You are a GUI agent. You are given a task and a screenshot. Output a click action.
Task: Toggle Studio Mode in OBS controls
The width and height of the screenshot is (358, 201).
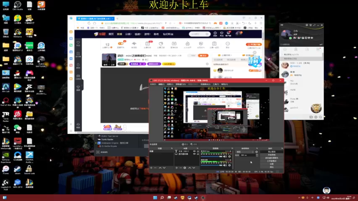[x=272, y=161]
